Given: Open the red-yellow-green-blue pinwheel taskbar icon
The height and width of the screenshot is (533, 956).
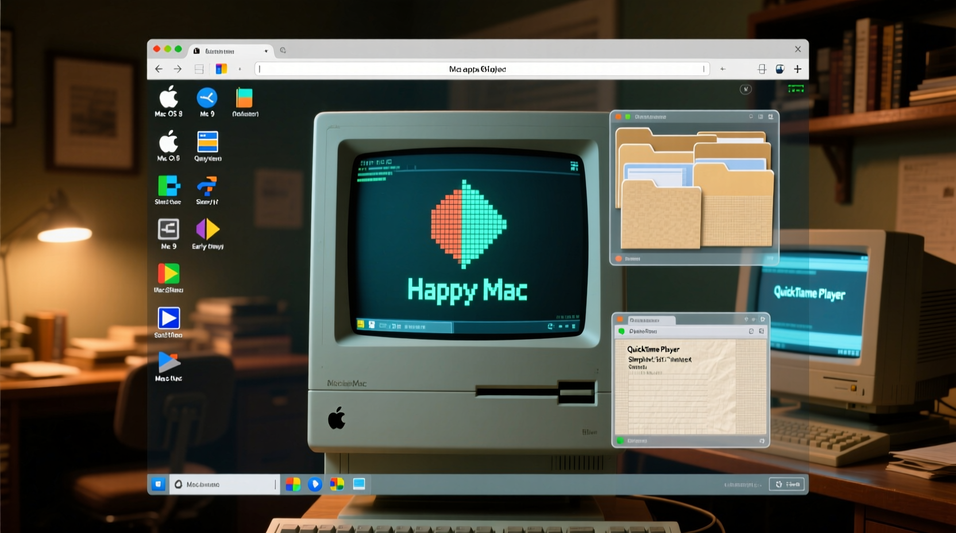Looking at the screenshot, I should point(337,484).
